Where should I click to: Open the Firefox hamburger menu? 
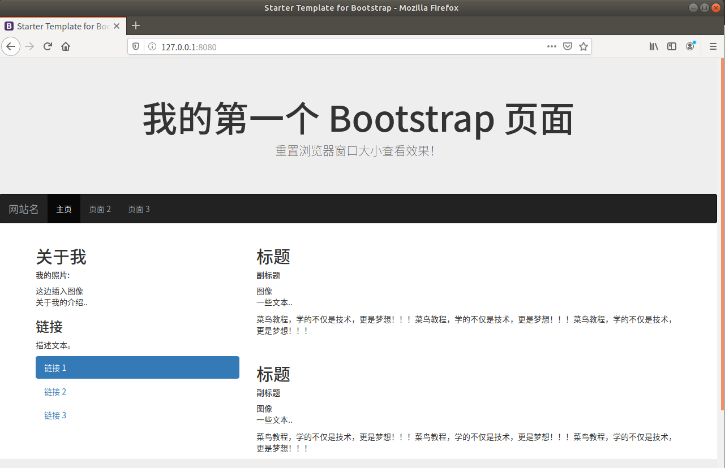(x=713, y=47)
